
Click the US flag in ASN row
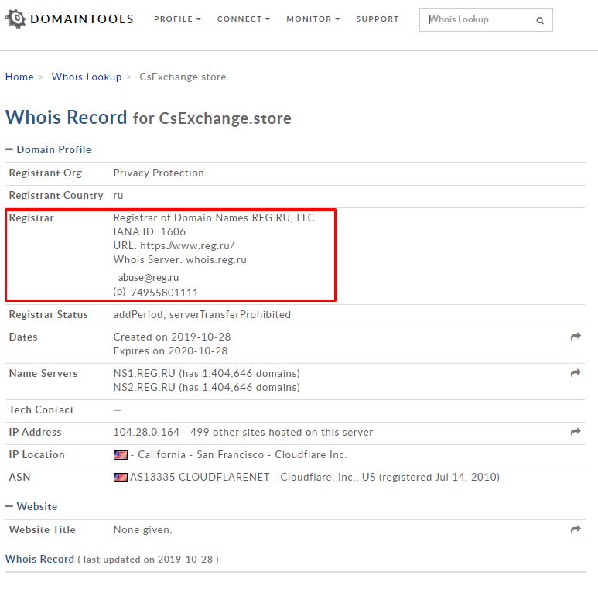[x=121, y=478]
